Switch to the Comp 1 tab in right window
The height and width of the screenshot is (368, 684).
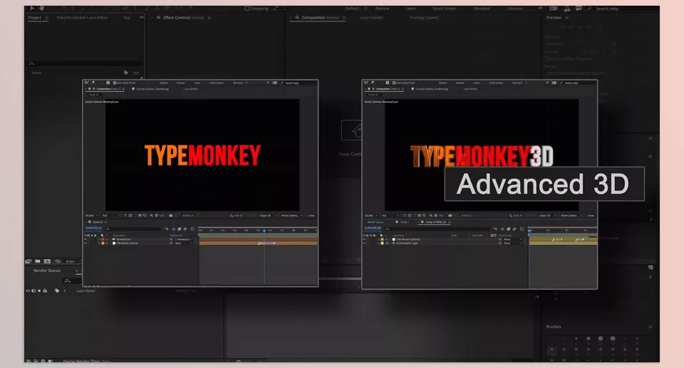[x=403, y=222]
